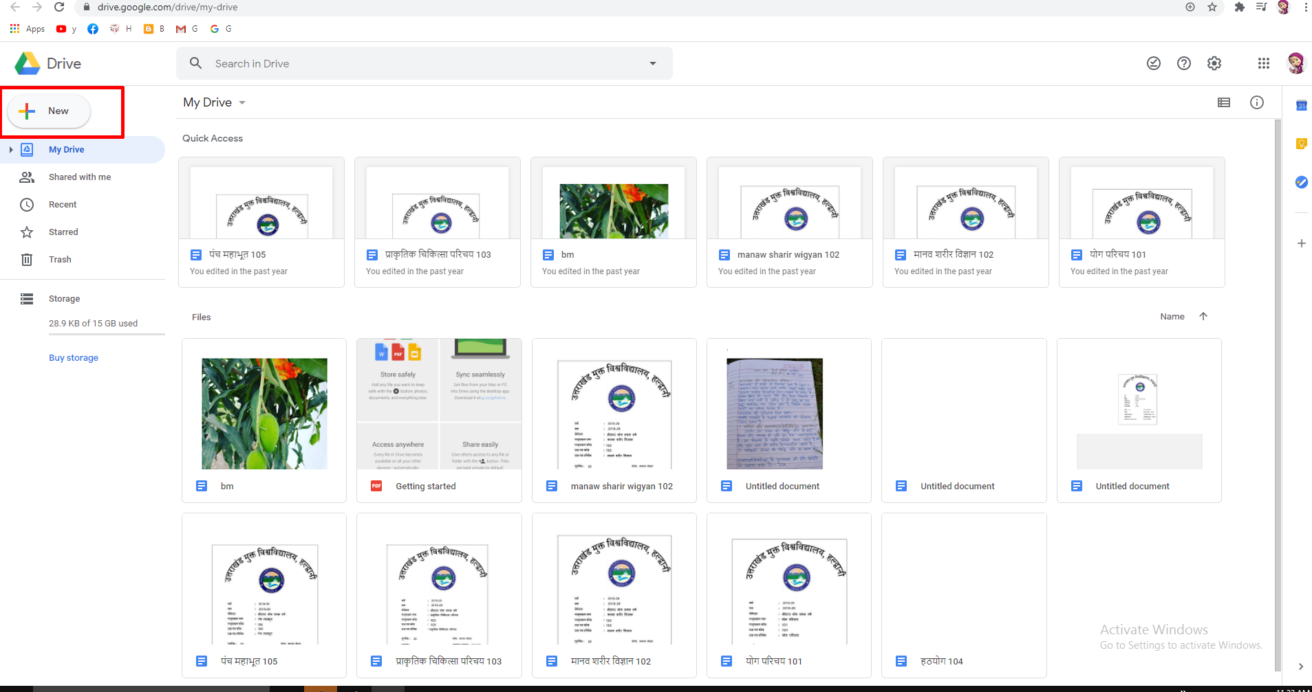This screenshot has width=1312, height=692.
Task: Open the Google Keep panel icon
Action: [x=1301, y=144]
